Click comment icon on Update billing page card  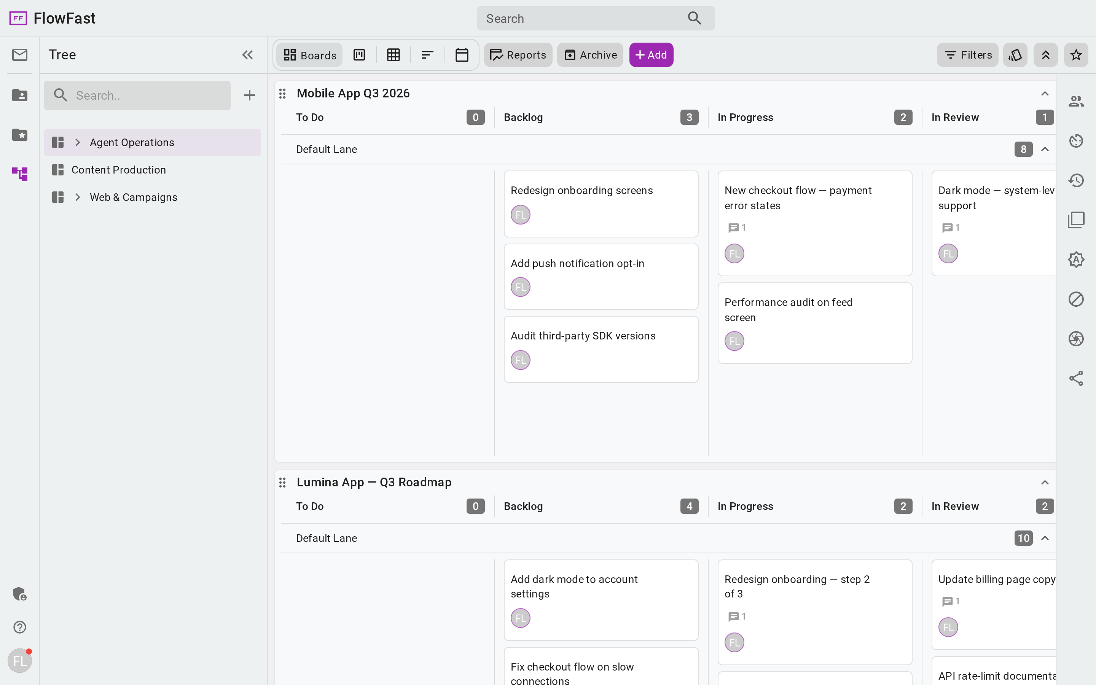(947, 602)
